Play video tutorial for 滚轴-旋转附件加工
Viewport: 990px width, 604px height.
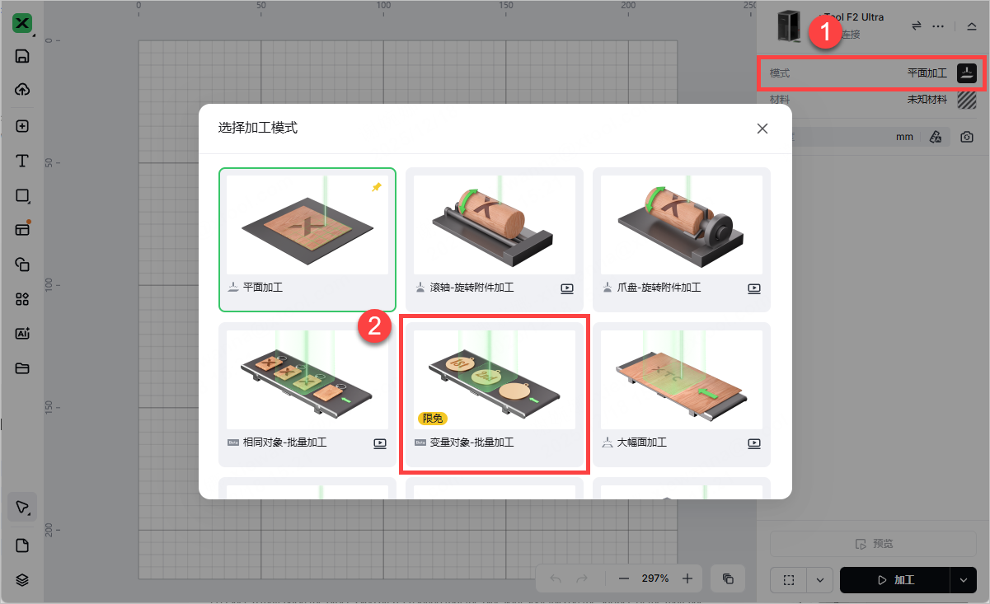pos(567,288)
